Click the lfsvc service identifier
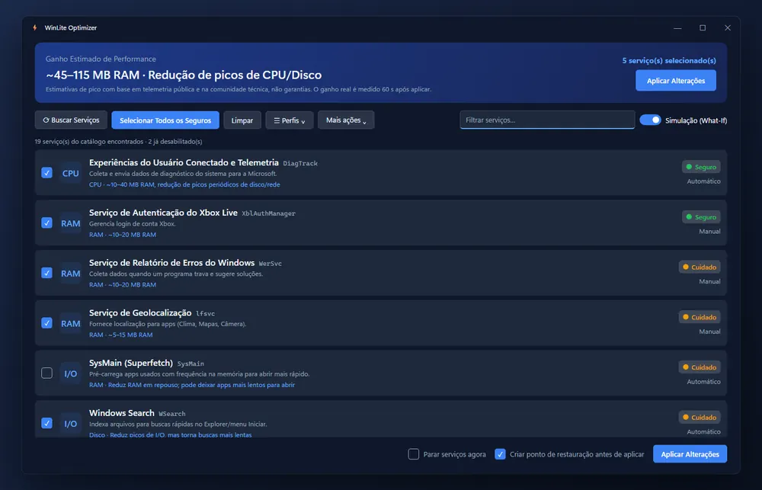Image resolution: width=762 pixels, height=490 pixels. click(x=205, y=313)
